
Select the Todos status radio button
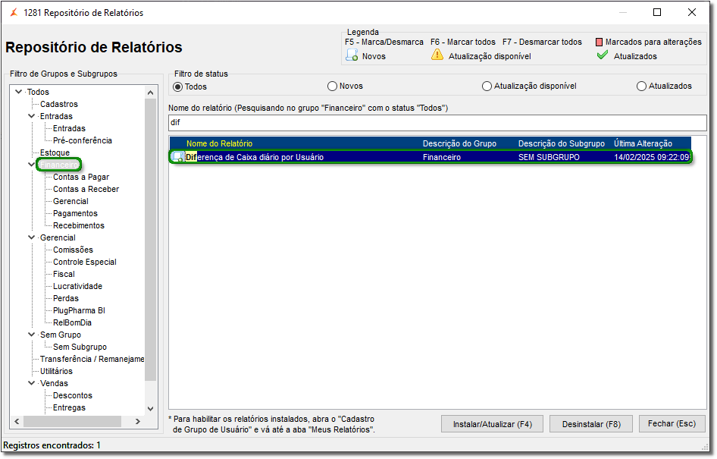177,86
